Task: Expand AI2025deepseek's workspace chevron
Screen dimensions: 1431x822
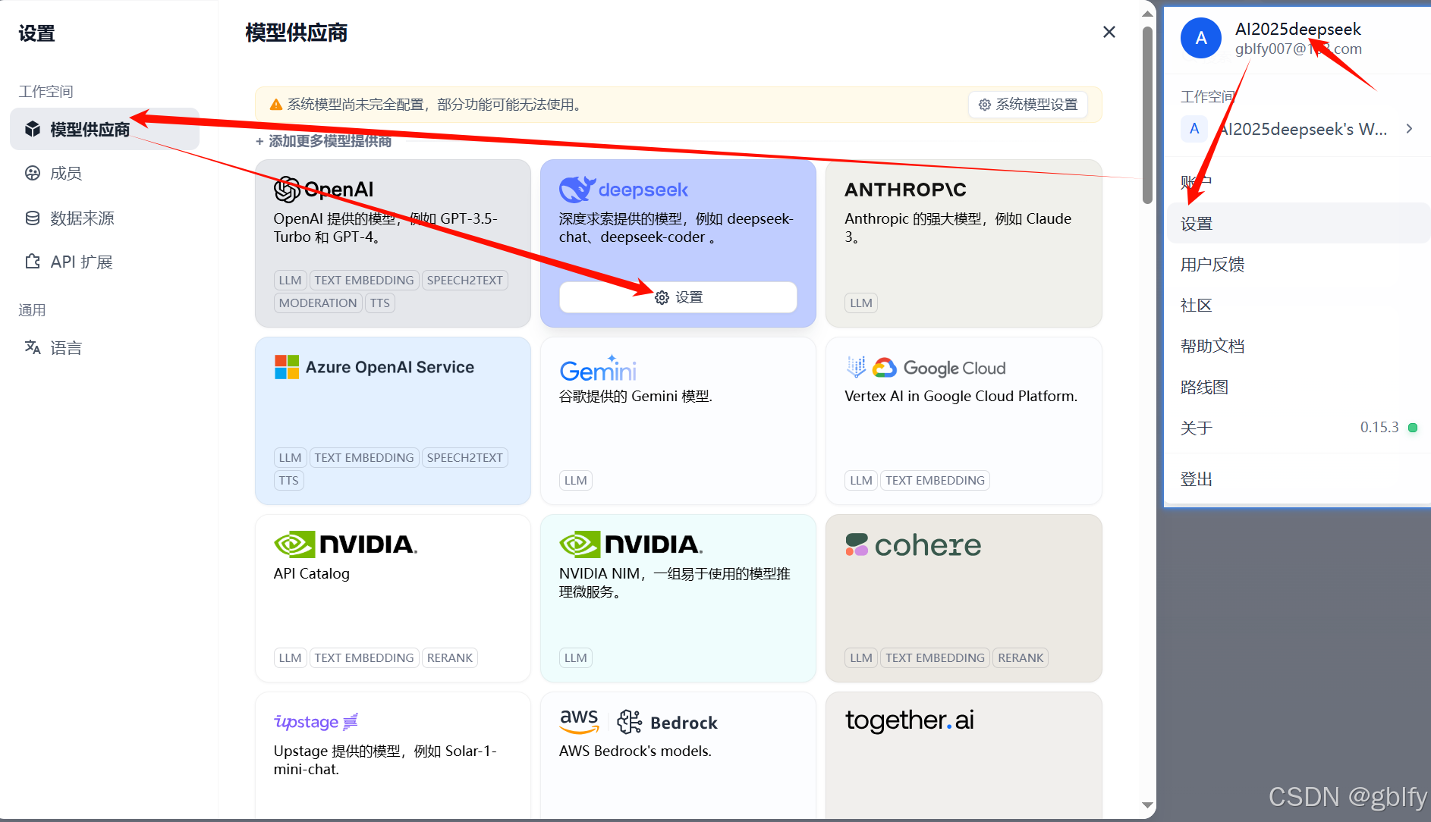Action: (x=1409, y=129)
